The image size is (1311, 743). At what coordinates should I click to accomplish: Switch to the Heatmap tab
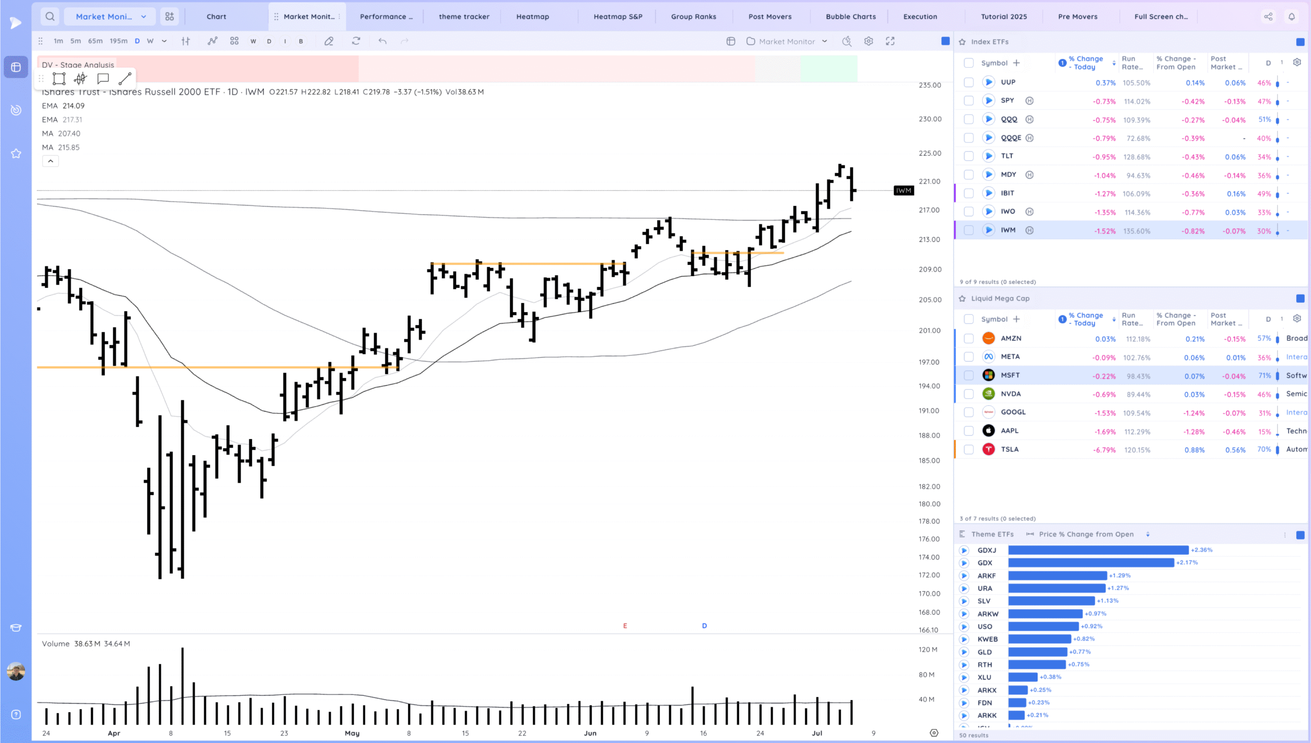pos(532,16)
